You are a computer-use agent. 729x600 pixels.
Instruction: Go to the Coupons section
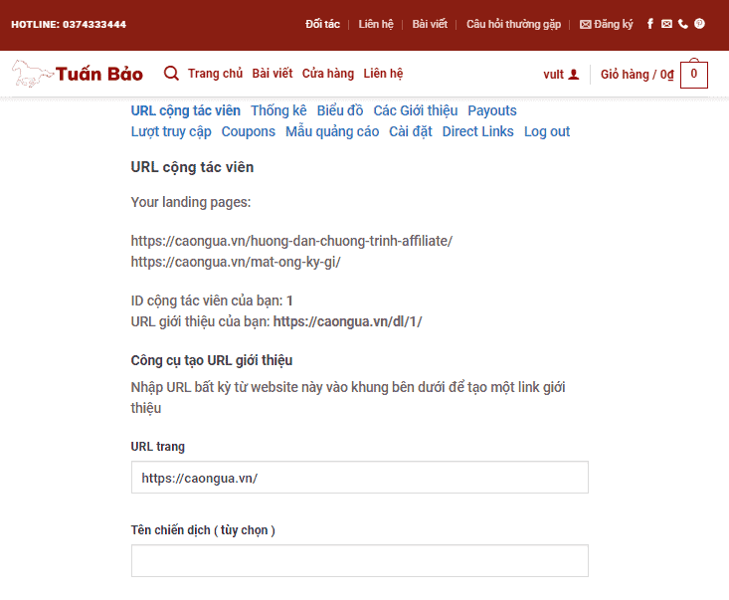click(248, 131)
